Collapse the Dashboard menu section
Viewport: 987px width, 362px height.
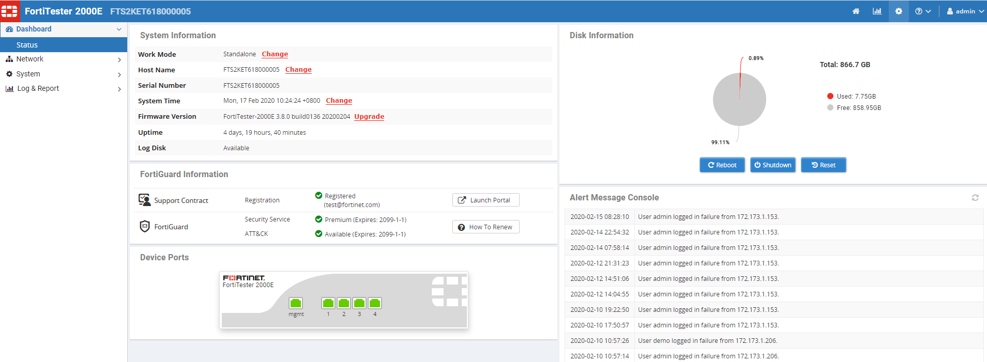[x=64, y=29]
